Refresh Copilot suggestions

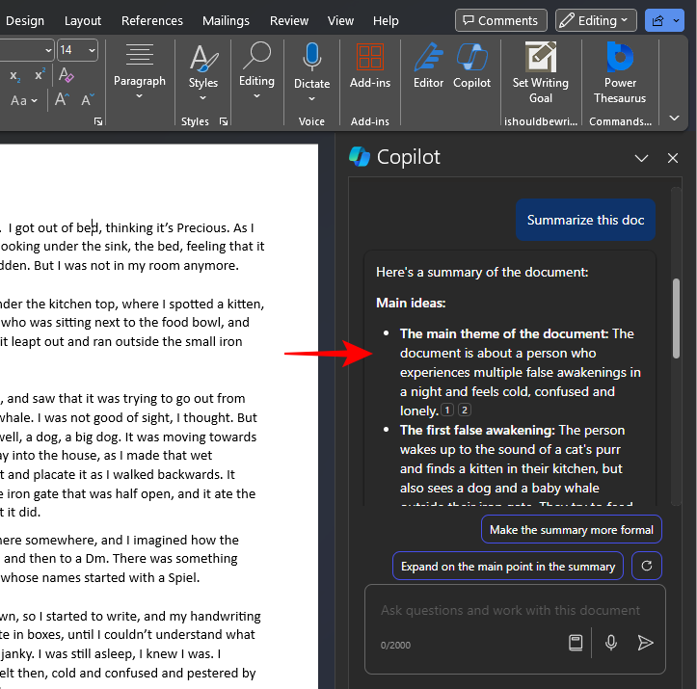646,566
